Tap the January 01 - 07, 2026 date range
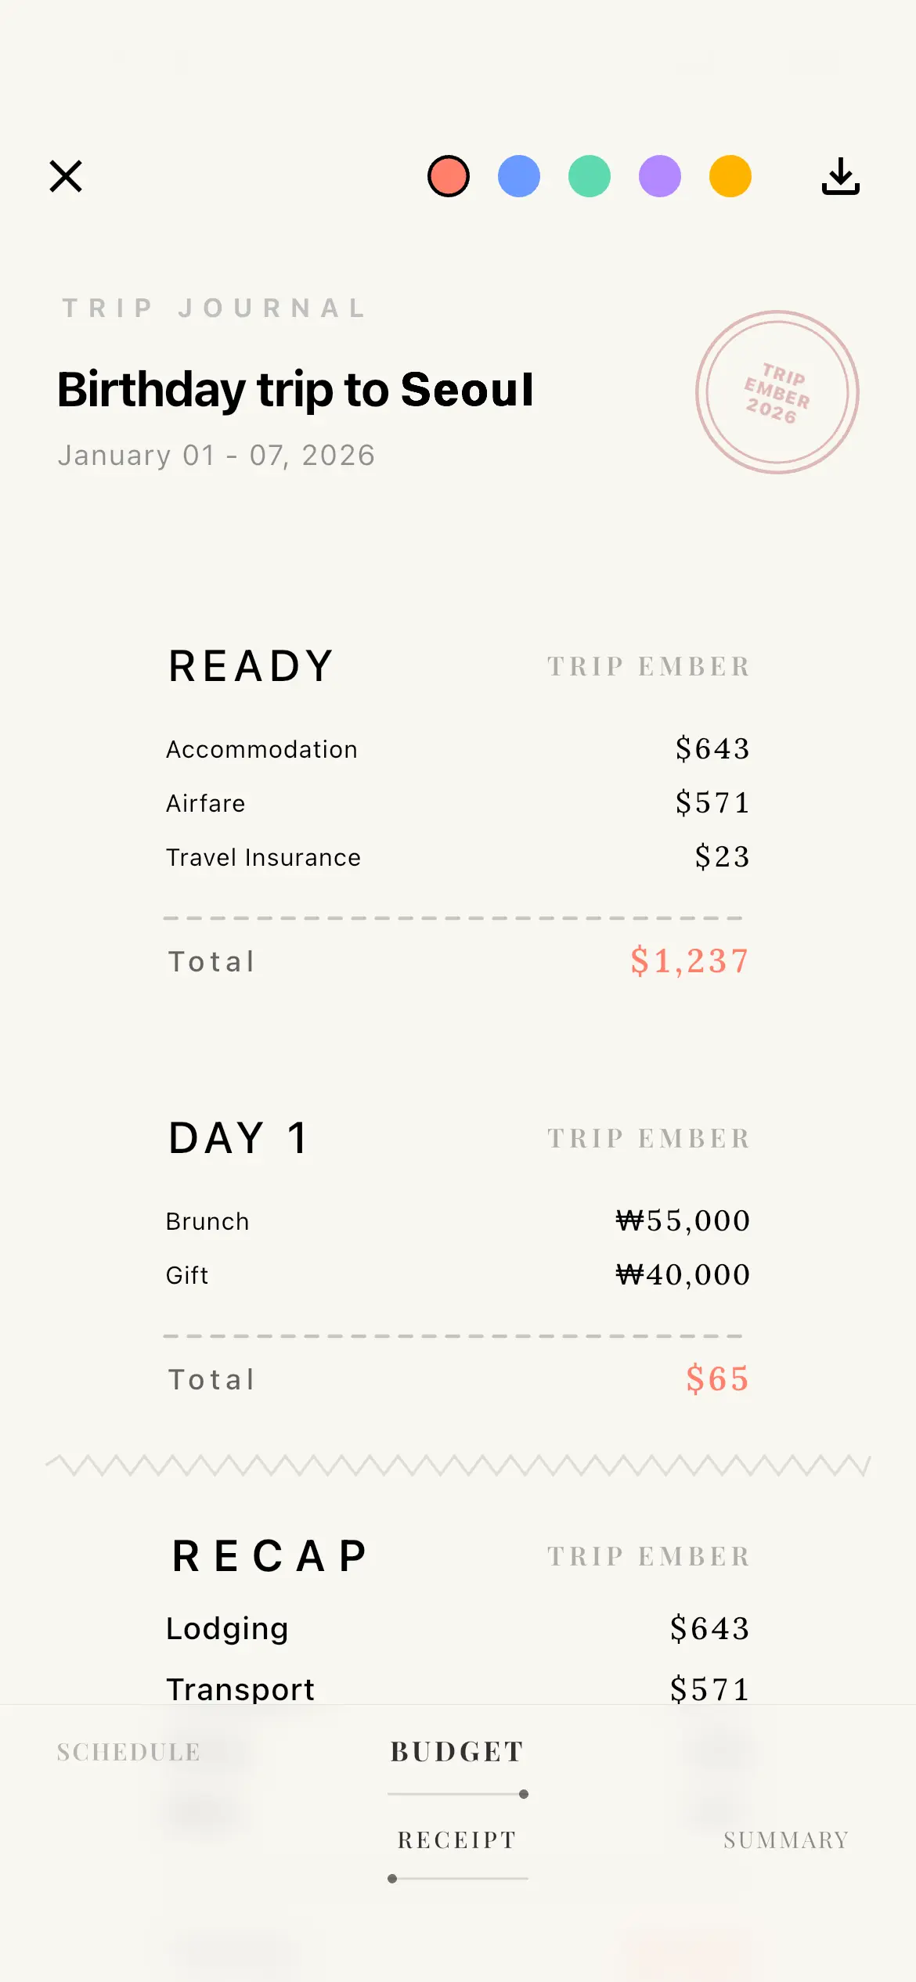 click(x=217, y=456)
